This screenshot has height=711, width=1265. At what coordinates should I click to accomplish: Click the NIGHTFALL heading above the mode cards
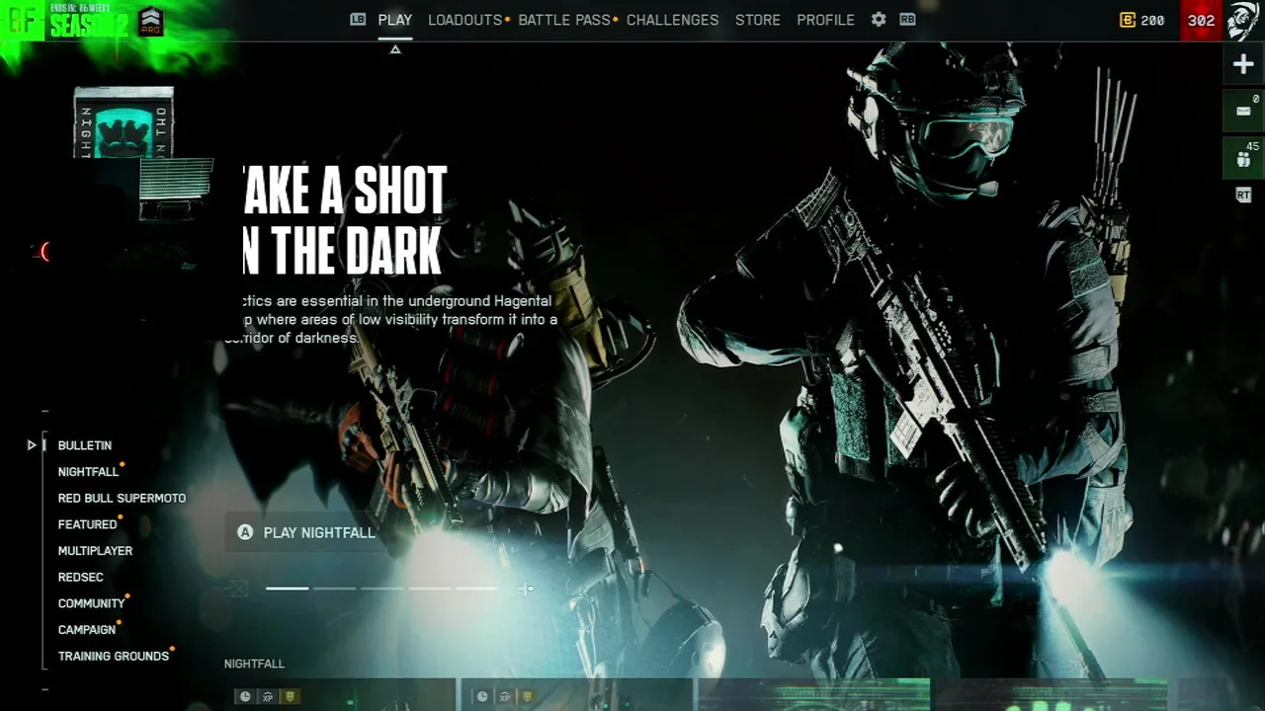(254, 664)
